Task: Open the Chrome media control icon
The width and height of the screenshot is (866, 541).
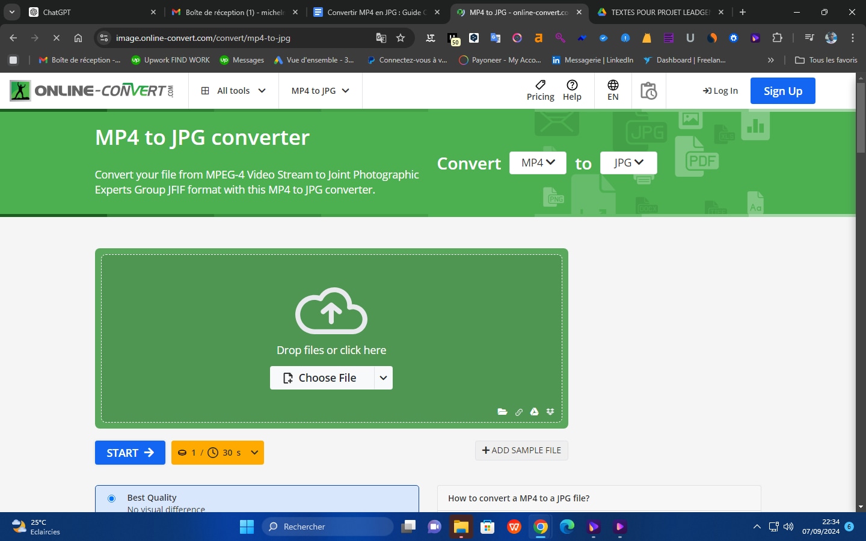Action: [x=809, y=38]
